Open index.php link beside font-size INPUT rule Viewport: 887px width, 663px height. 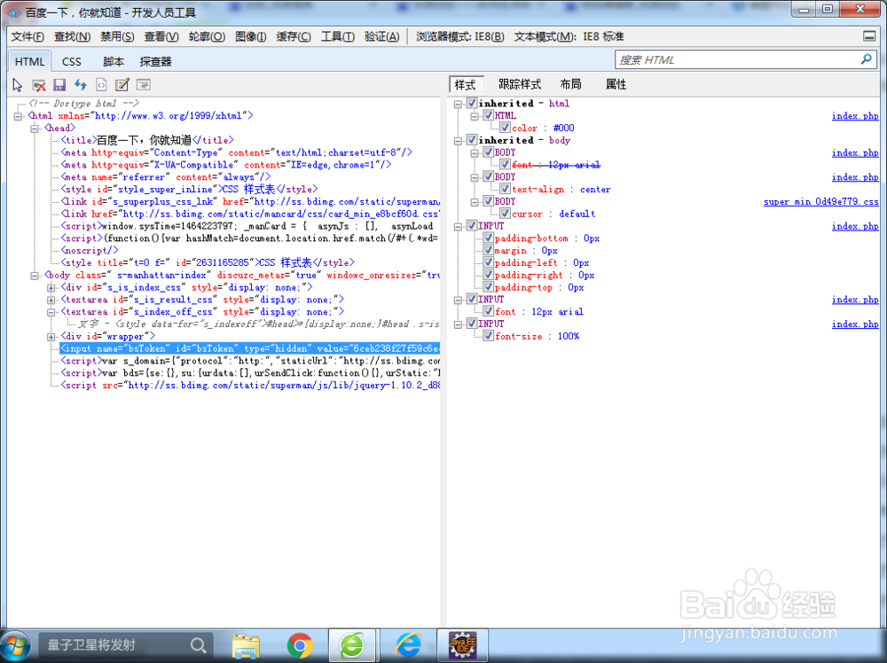tap(855, 324)
